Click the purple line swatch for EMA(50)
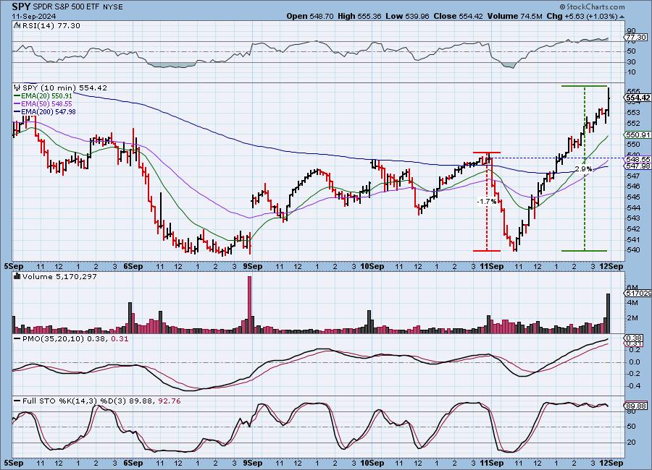This screenshot has width=652, height=470. click(17, 104)
